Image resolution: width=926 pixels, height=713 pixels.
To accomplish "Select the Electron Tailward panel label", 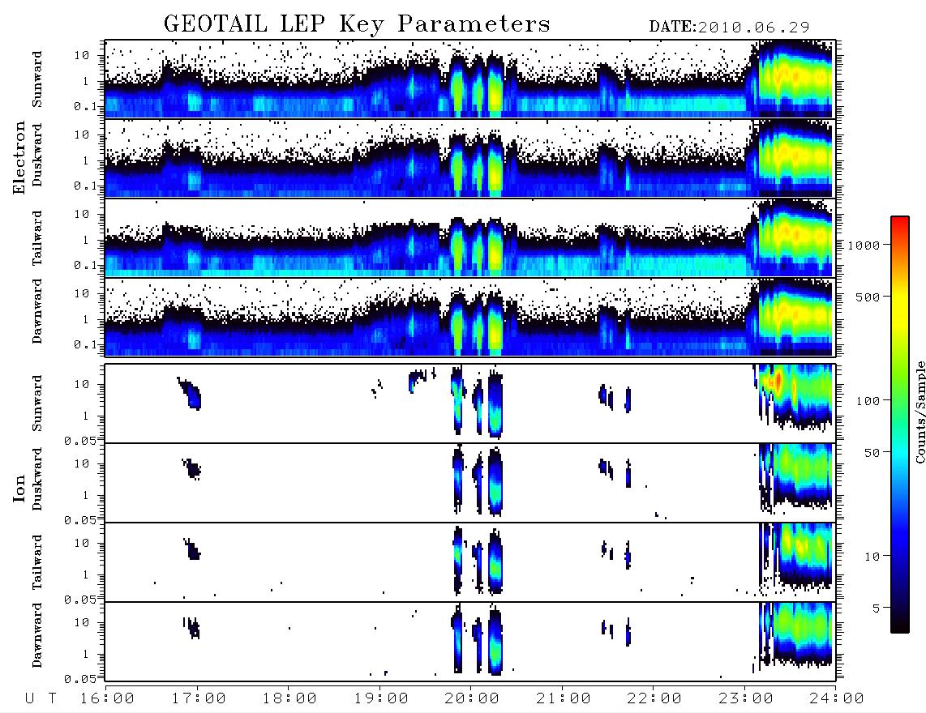I will click(x=37, y=238).
